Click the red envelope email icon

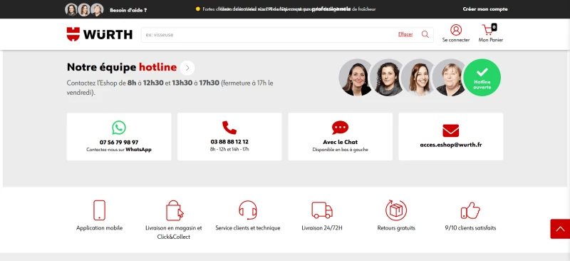pyautogui.click(x=451, y=130)
